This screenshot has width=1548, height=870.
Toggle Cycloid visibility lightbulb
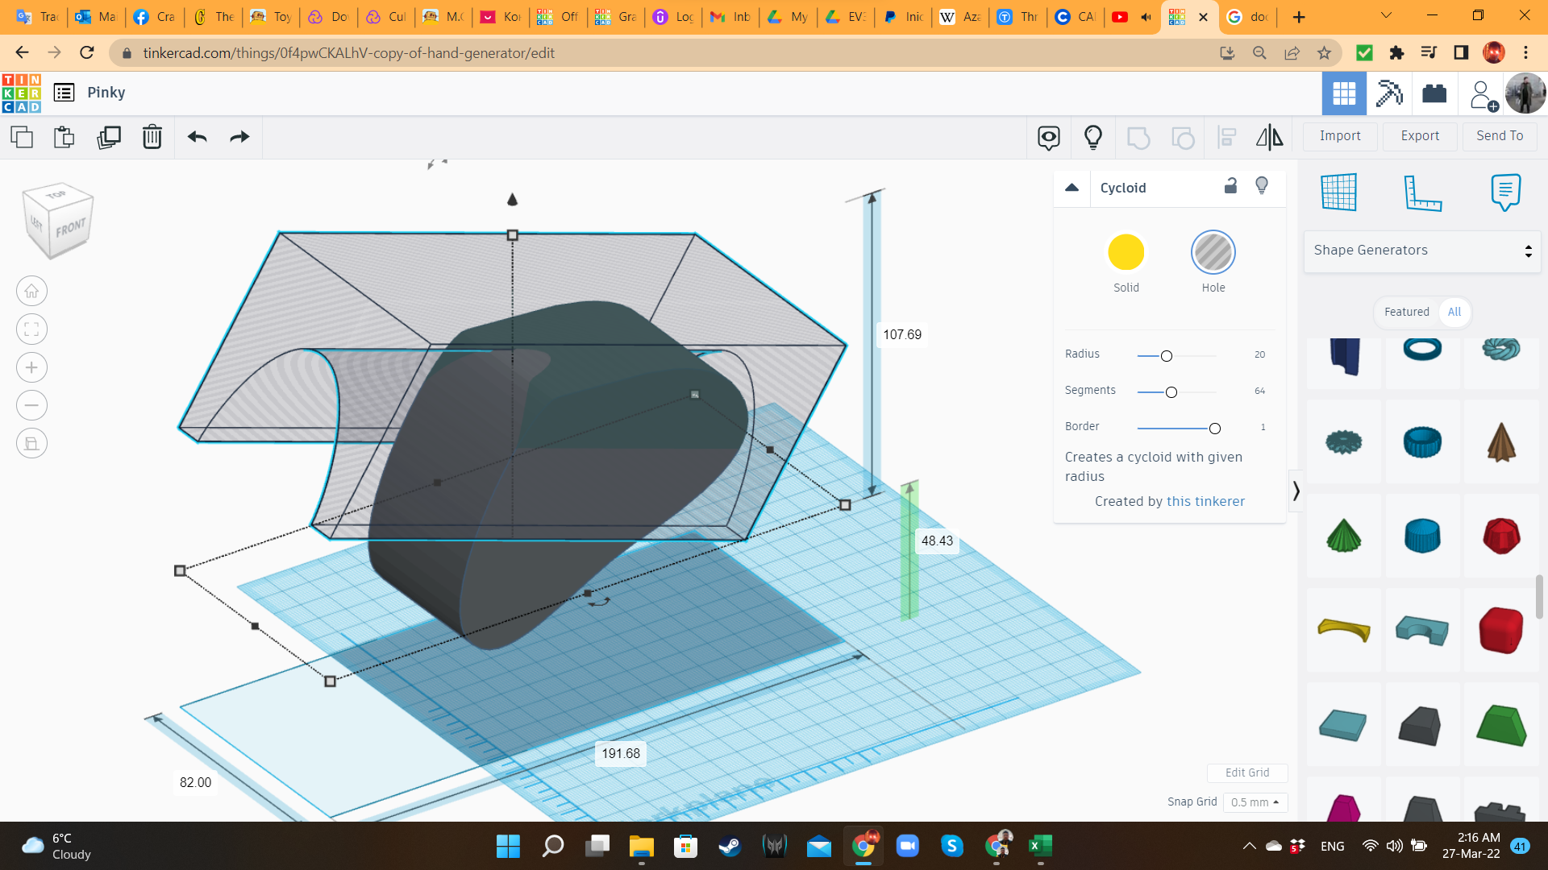[x=1262, y=186]
